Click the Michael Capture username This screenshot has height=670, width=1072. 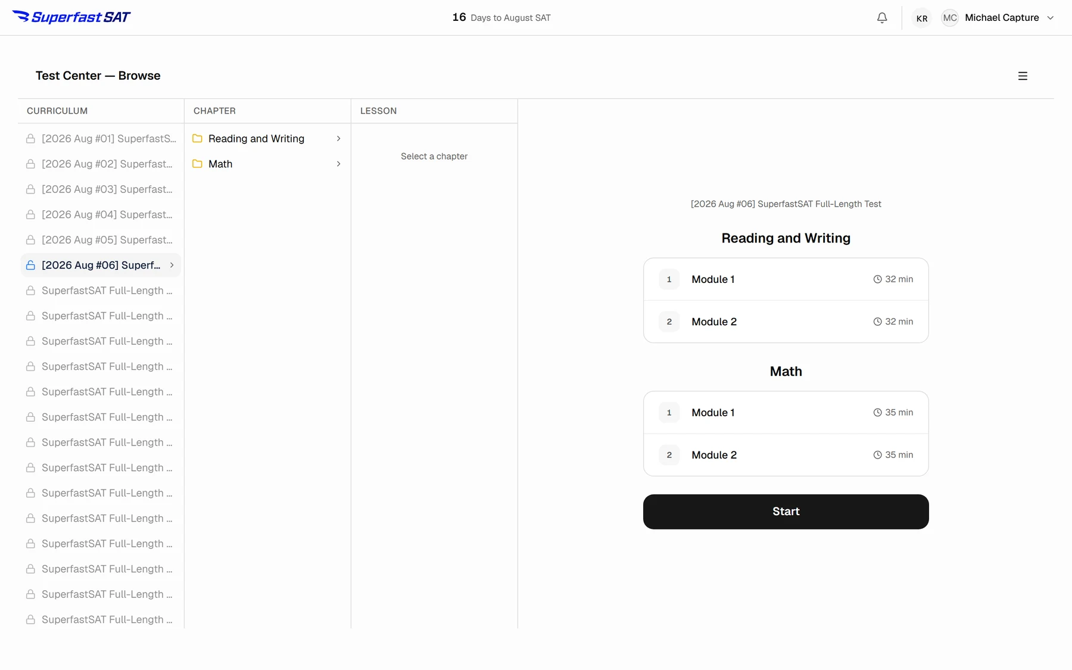[x=1002, y=18]
